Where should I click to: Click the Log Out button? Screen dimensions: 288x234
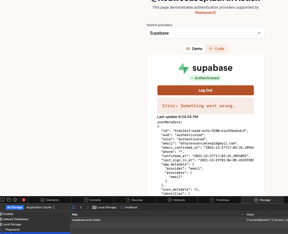pyautogui.click(x=206, y=90)
